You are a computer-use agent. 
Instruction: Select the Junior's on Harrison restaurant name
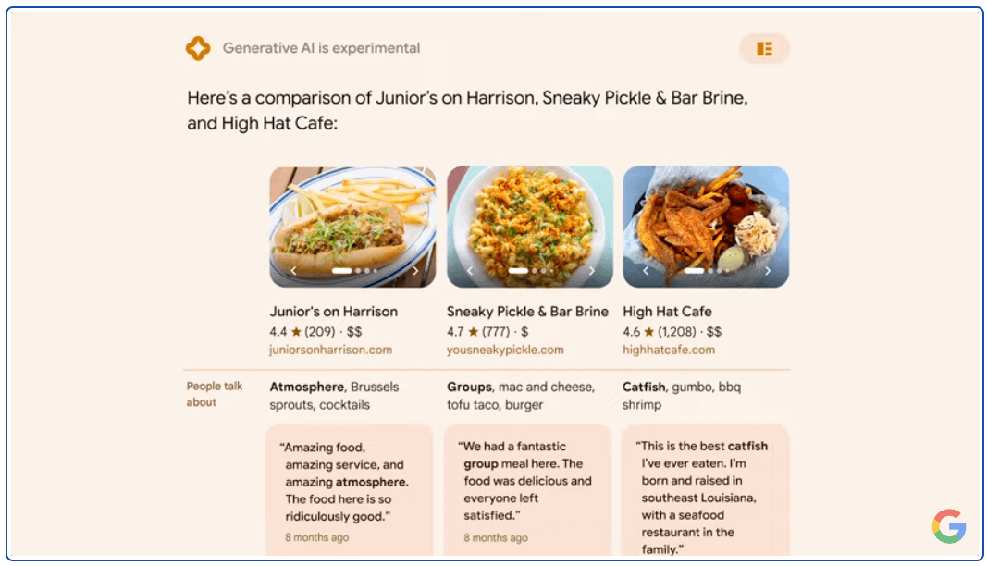[x=333, y=312]
